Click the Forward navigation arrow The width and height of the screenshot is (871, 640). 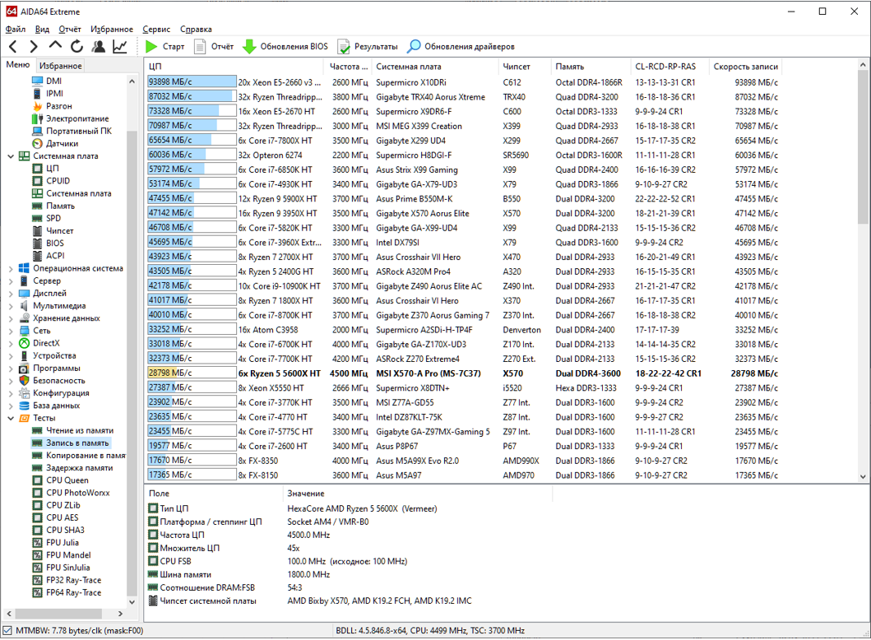point(34,47)
